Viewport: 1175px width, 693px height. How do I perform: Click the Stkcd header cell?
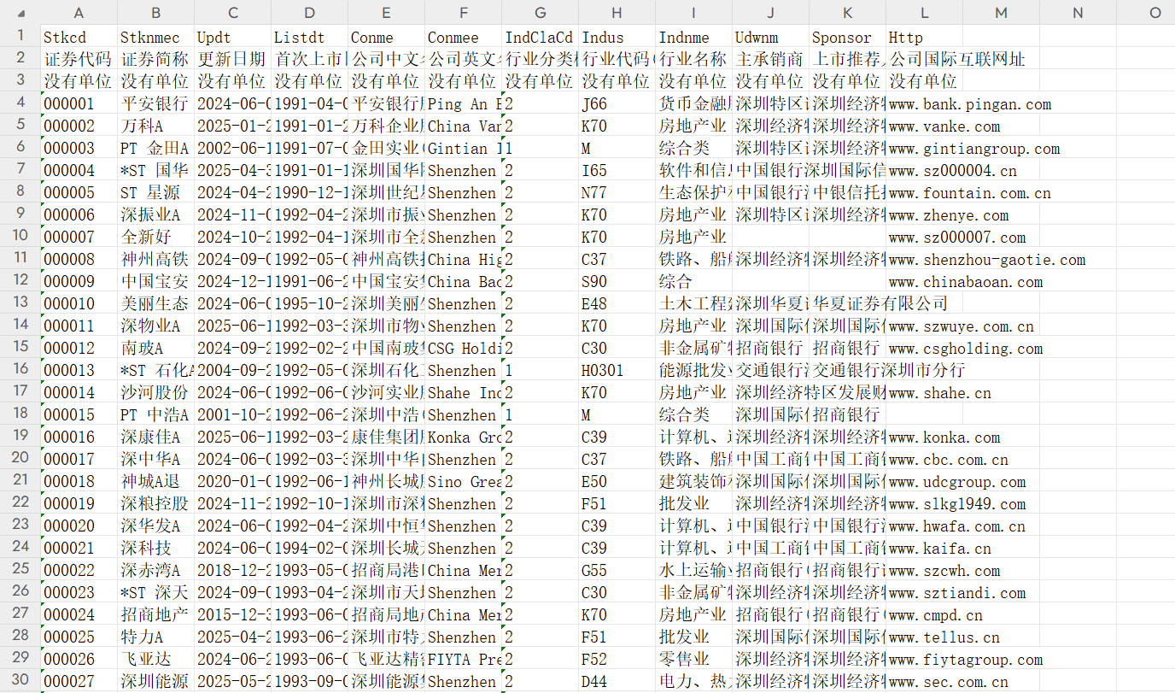coord(79,37)
